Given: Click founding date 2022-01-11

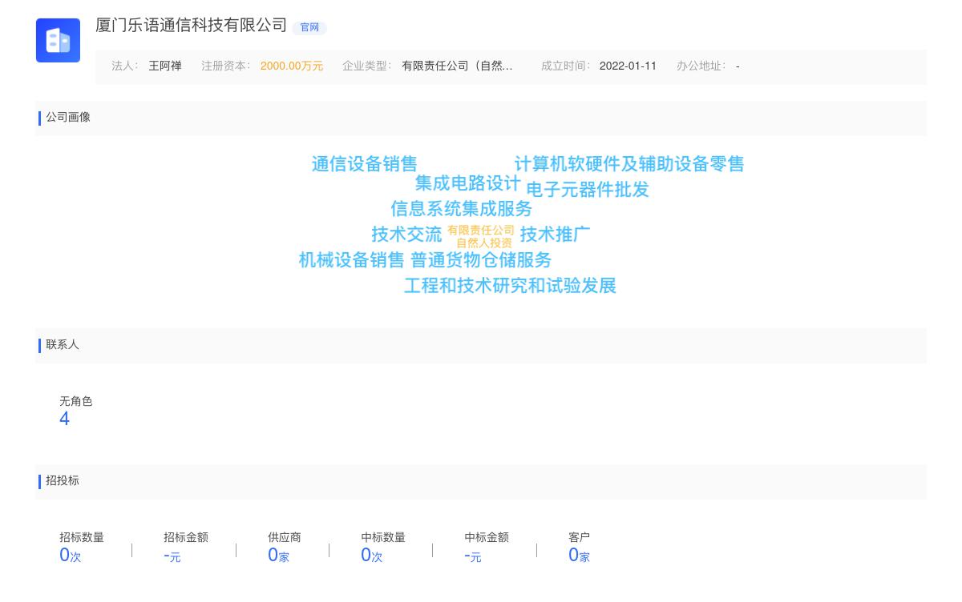Looking at the screenshot, I should [x=628, y=66].
